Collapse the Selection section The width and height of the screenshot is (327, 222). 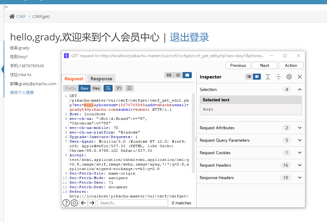coord(300,89)
